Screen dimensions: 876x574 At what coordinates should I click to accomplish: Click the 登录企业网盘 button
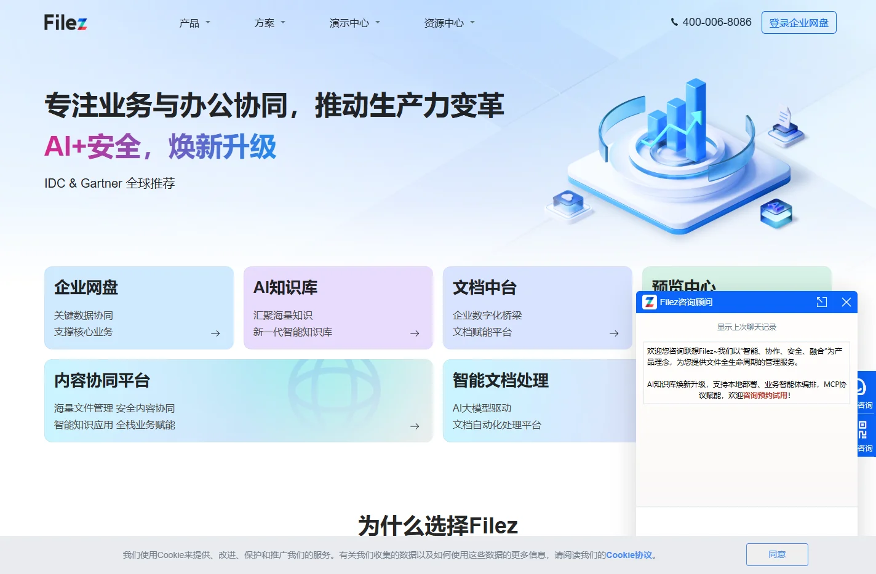[798, 23]
